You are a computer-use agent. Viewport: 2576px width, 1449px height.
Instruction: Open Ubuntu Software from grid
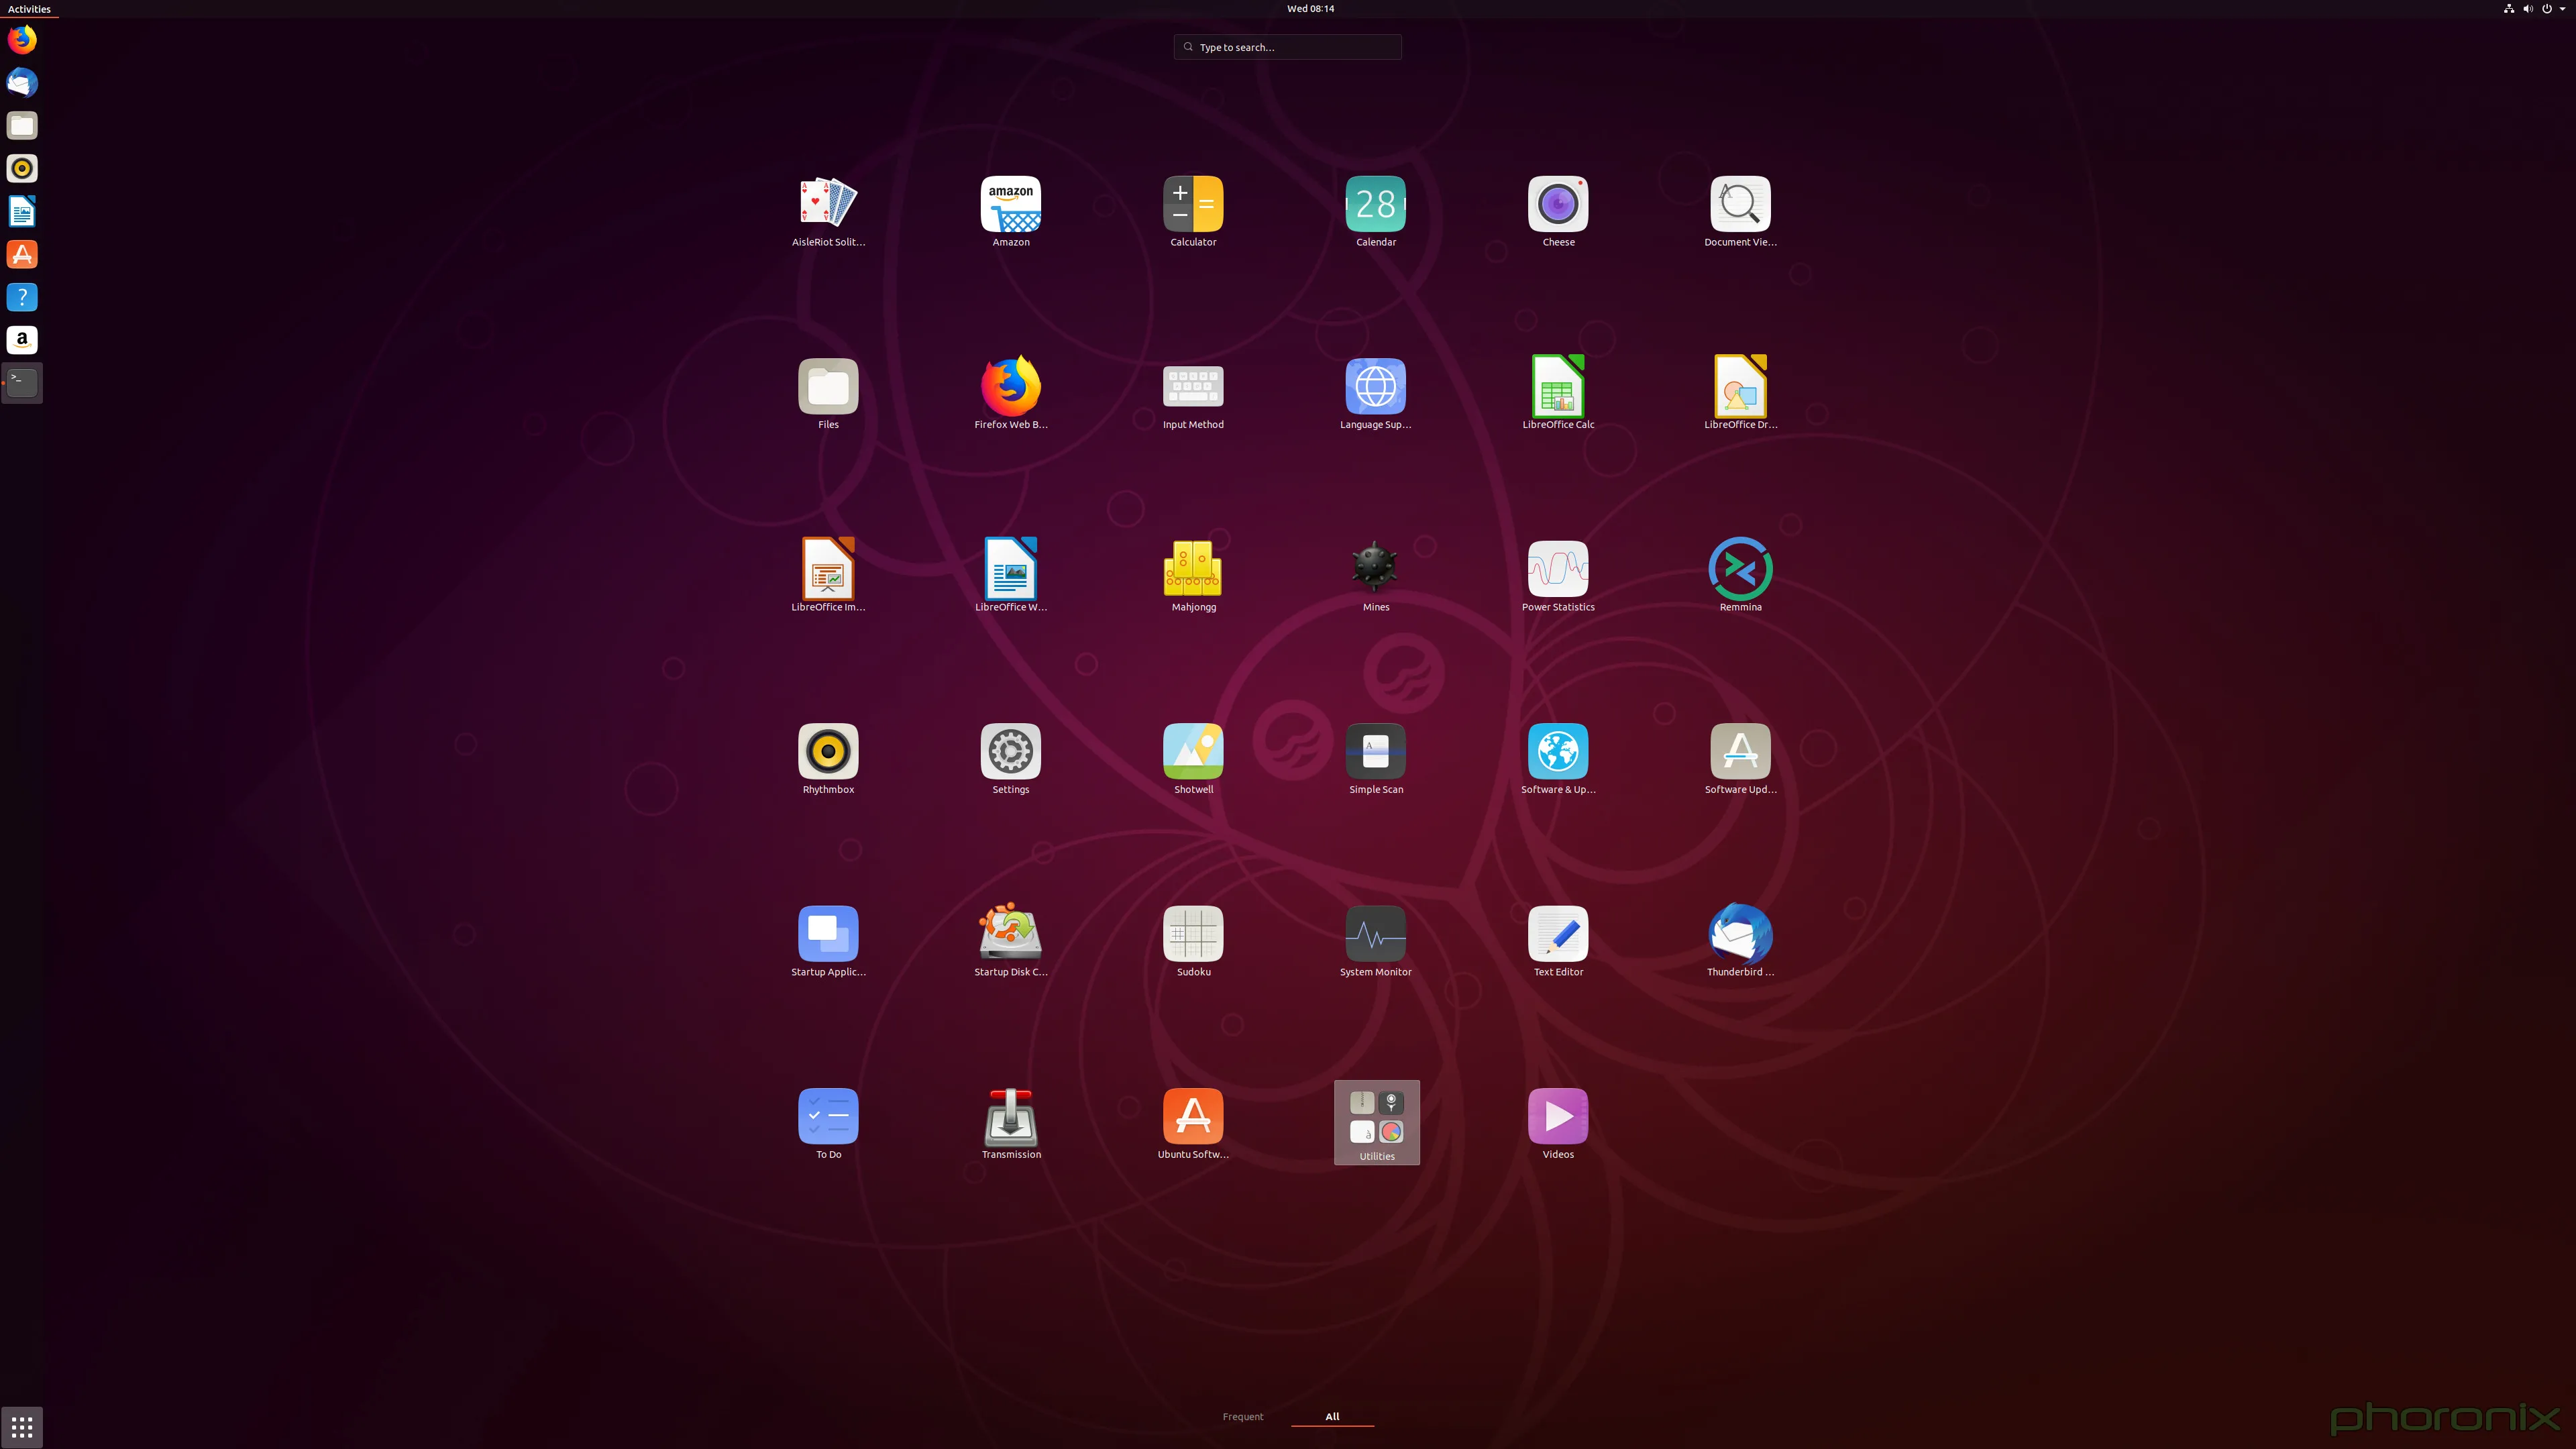(x=1193, y=1124)
